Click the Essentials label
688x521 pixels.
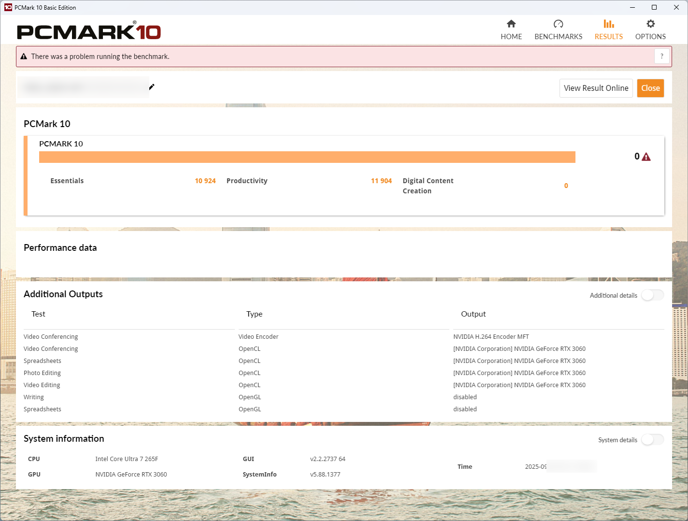[67, 181]
